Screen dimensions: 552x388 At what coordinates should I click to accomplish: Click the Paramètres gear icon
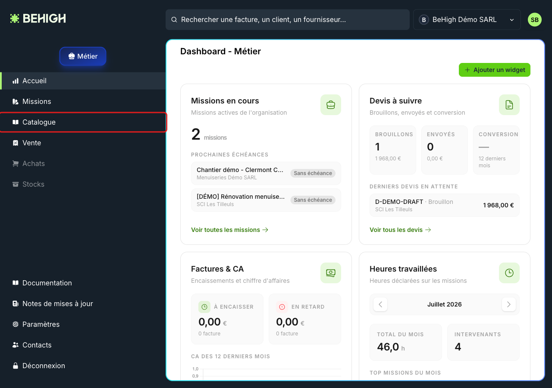[x=16, y=325]
